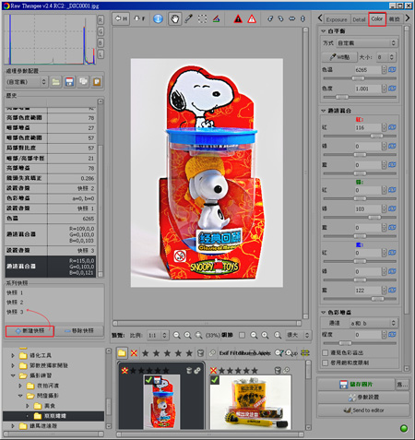Select the dashed crop selection tool
The width and height of the screenshot is (415, 440).
[x=202, y=18]
